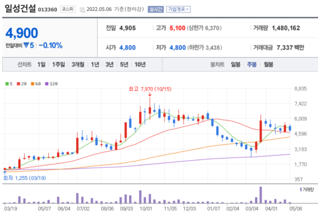Click the 코스피 market label

pyautogui.click(x=67, y=9)
